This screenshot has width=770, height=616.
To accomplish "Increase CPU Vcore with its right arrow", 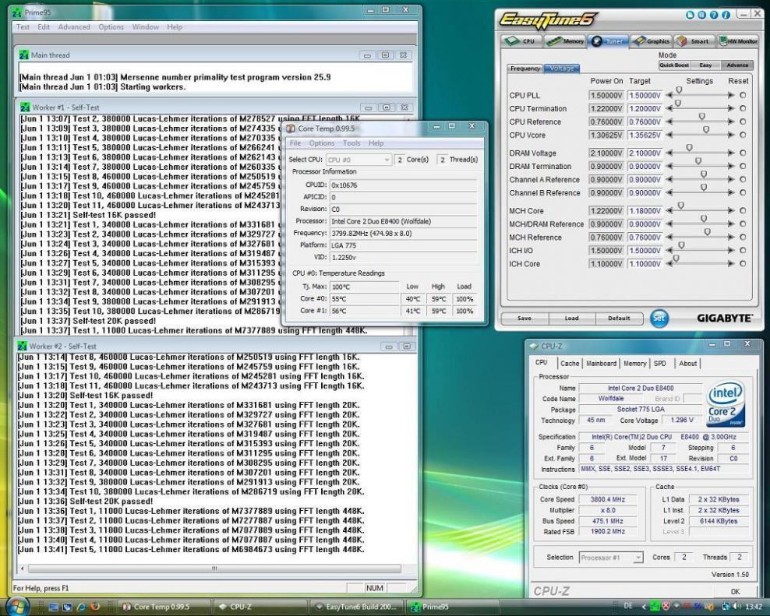I will click(731, 135).
